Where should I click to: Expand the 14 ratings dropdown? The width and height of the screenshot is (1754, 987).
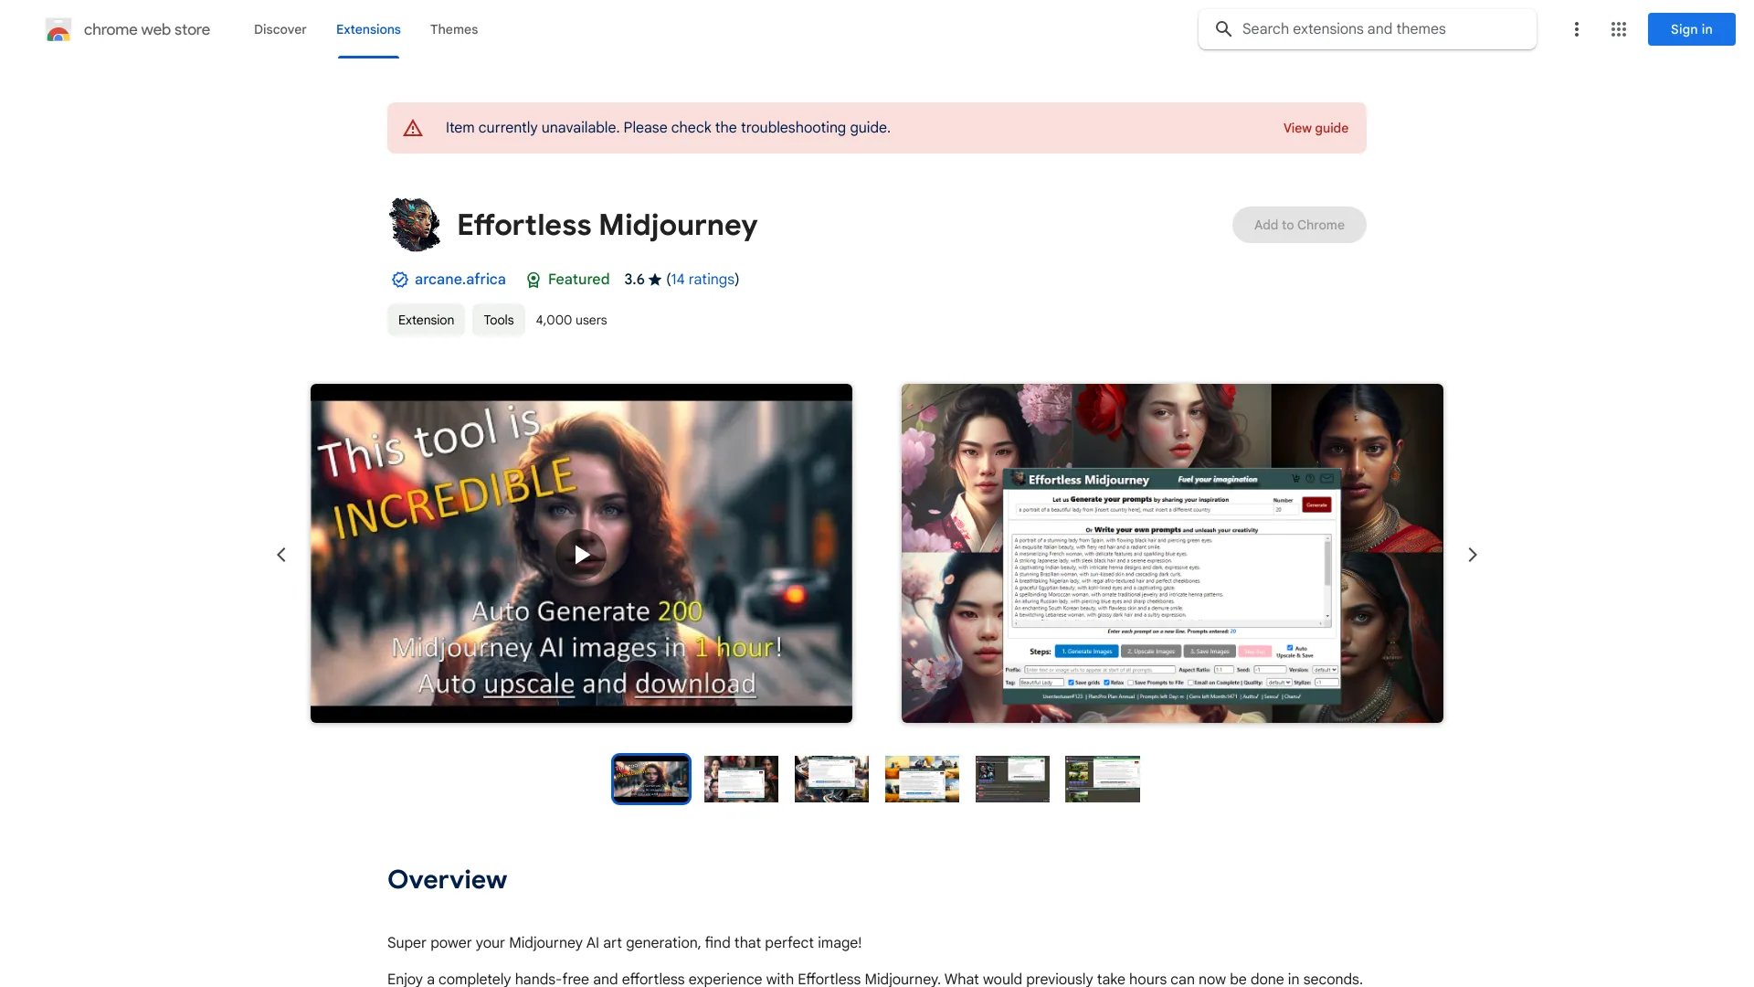[x=703, y=279]
